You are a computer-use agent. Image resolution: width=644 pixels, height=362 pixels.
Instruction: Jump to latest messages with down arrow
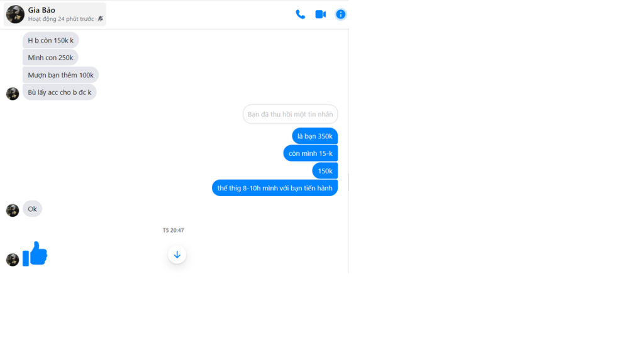177,255
